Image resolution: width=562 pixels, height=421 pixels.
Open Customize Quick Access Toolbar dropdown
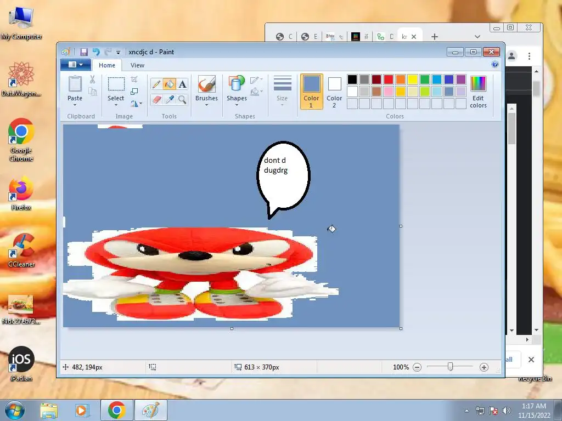(118, 53)
